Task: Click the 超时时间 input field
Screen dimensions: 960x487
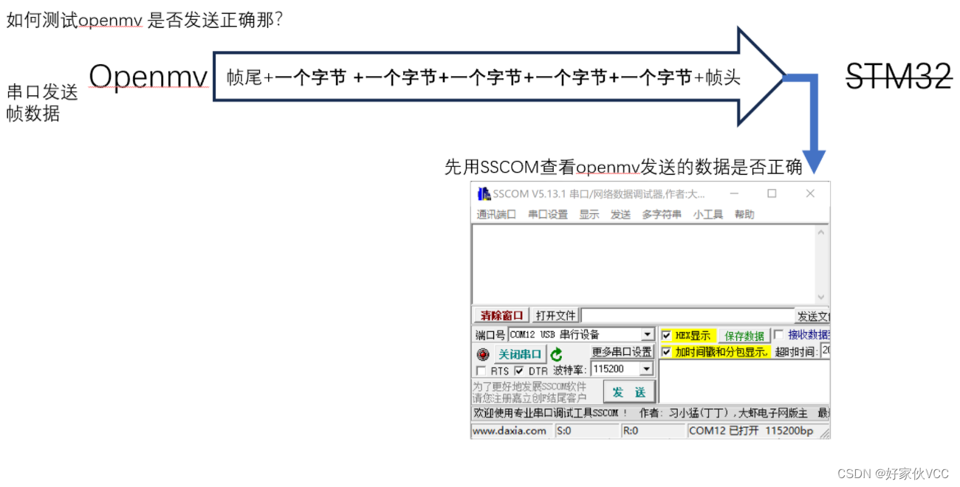Action: pos(826,351)
